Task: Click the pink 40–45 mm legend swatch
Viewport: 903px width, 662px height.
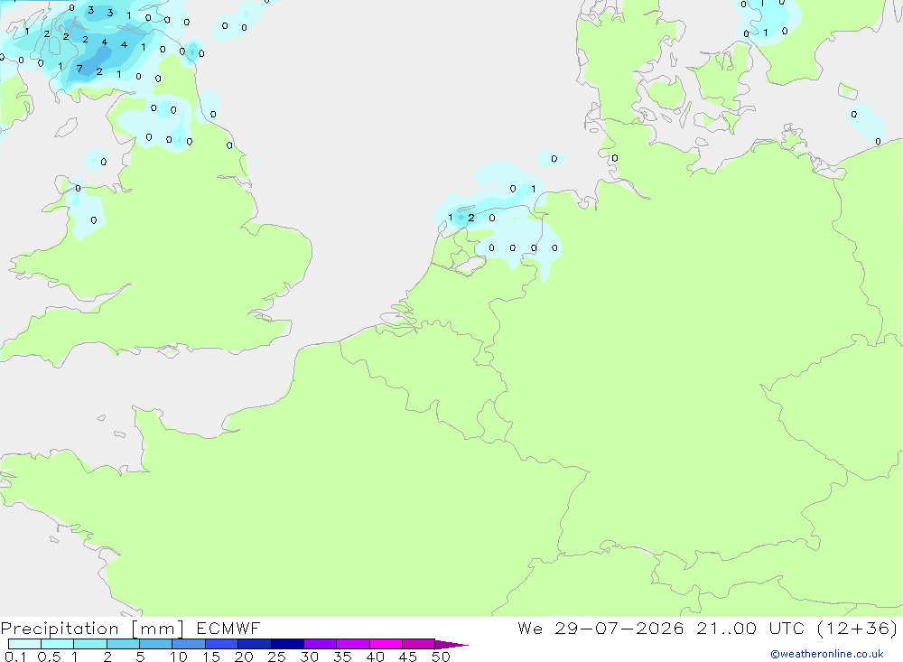Action: click(x=386, y=644)
